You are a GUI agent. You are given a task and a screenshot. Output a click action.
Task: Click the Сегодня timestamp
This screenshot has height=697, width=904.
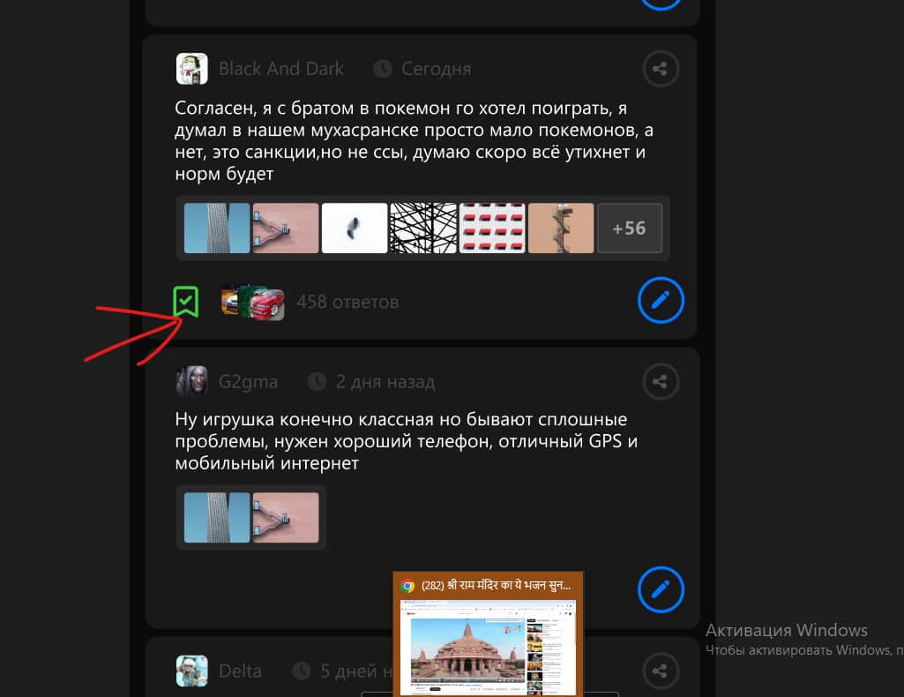pos(436,69)
